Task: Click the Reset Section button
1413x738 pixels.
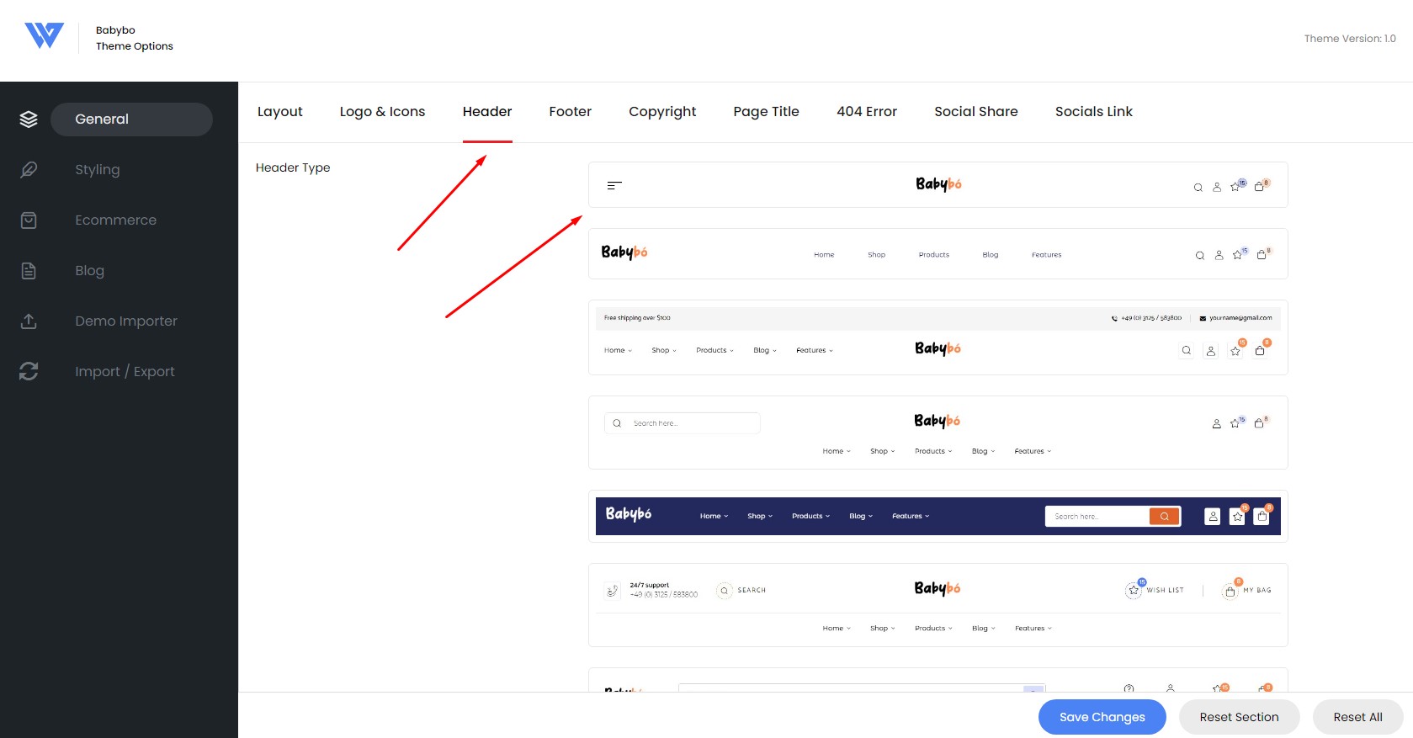Action: (x=1239, y=717)
